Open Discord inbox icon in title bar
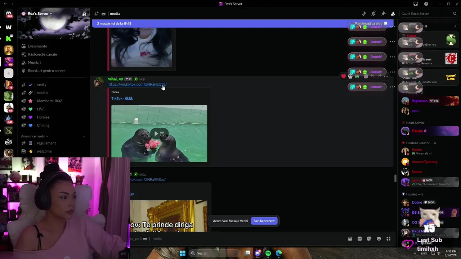Image resolution: width=461 pixels, height=259 pixels. pos(416,4)
